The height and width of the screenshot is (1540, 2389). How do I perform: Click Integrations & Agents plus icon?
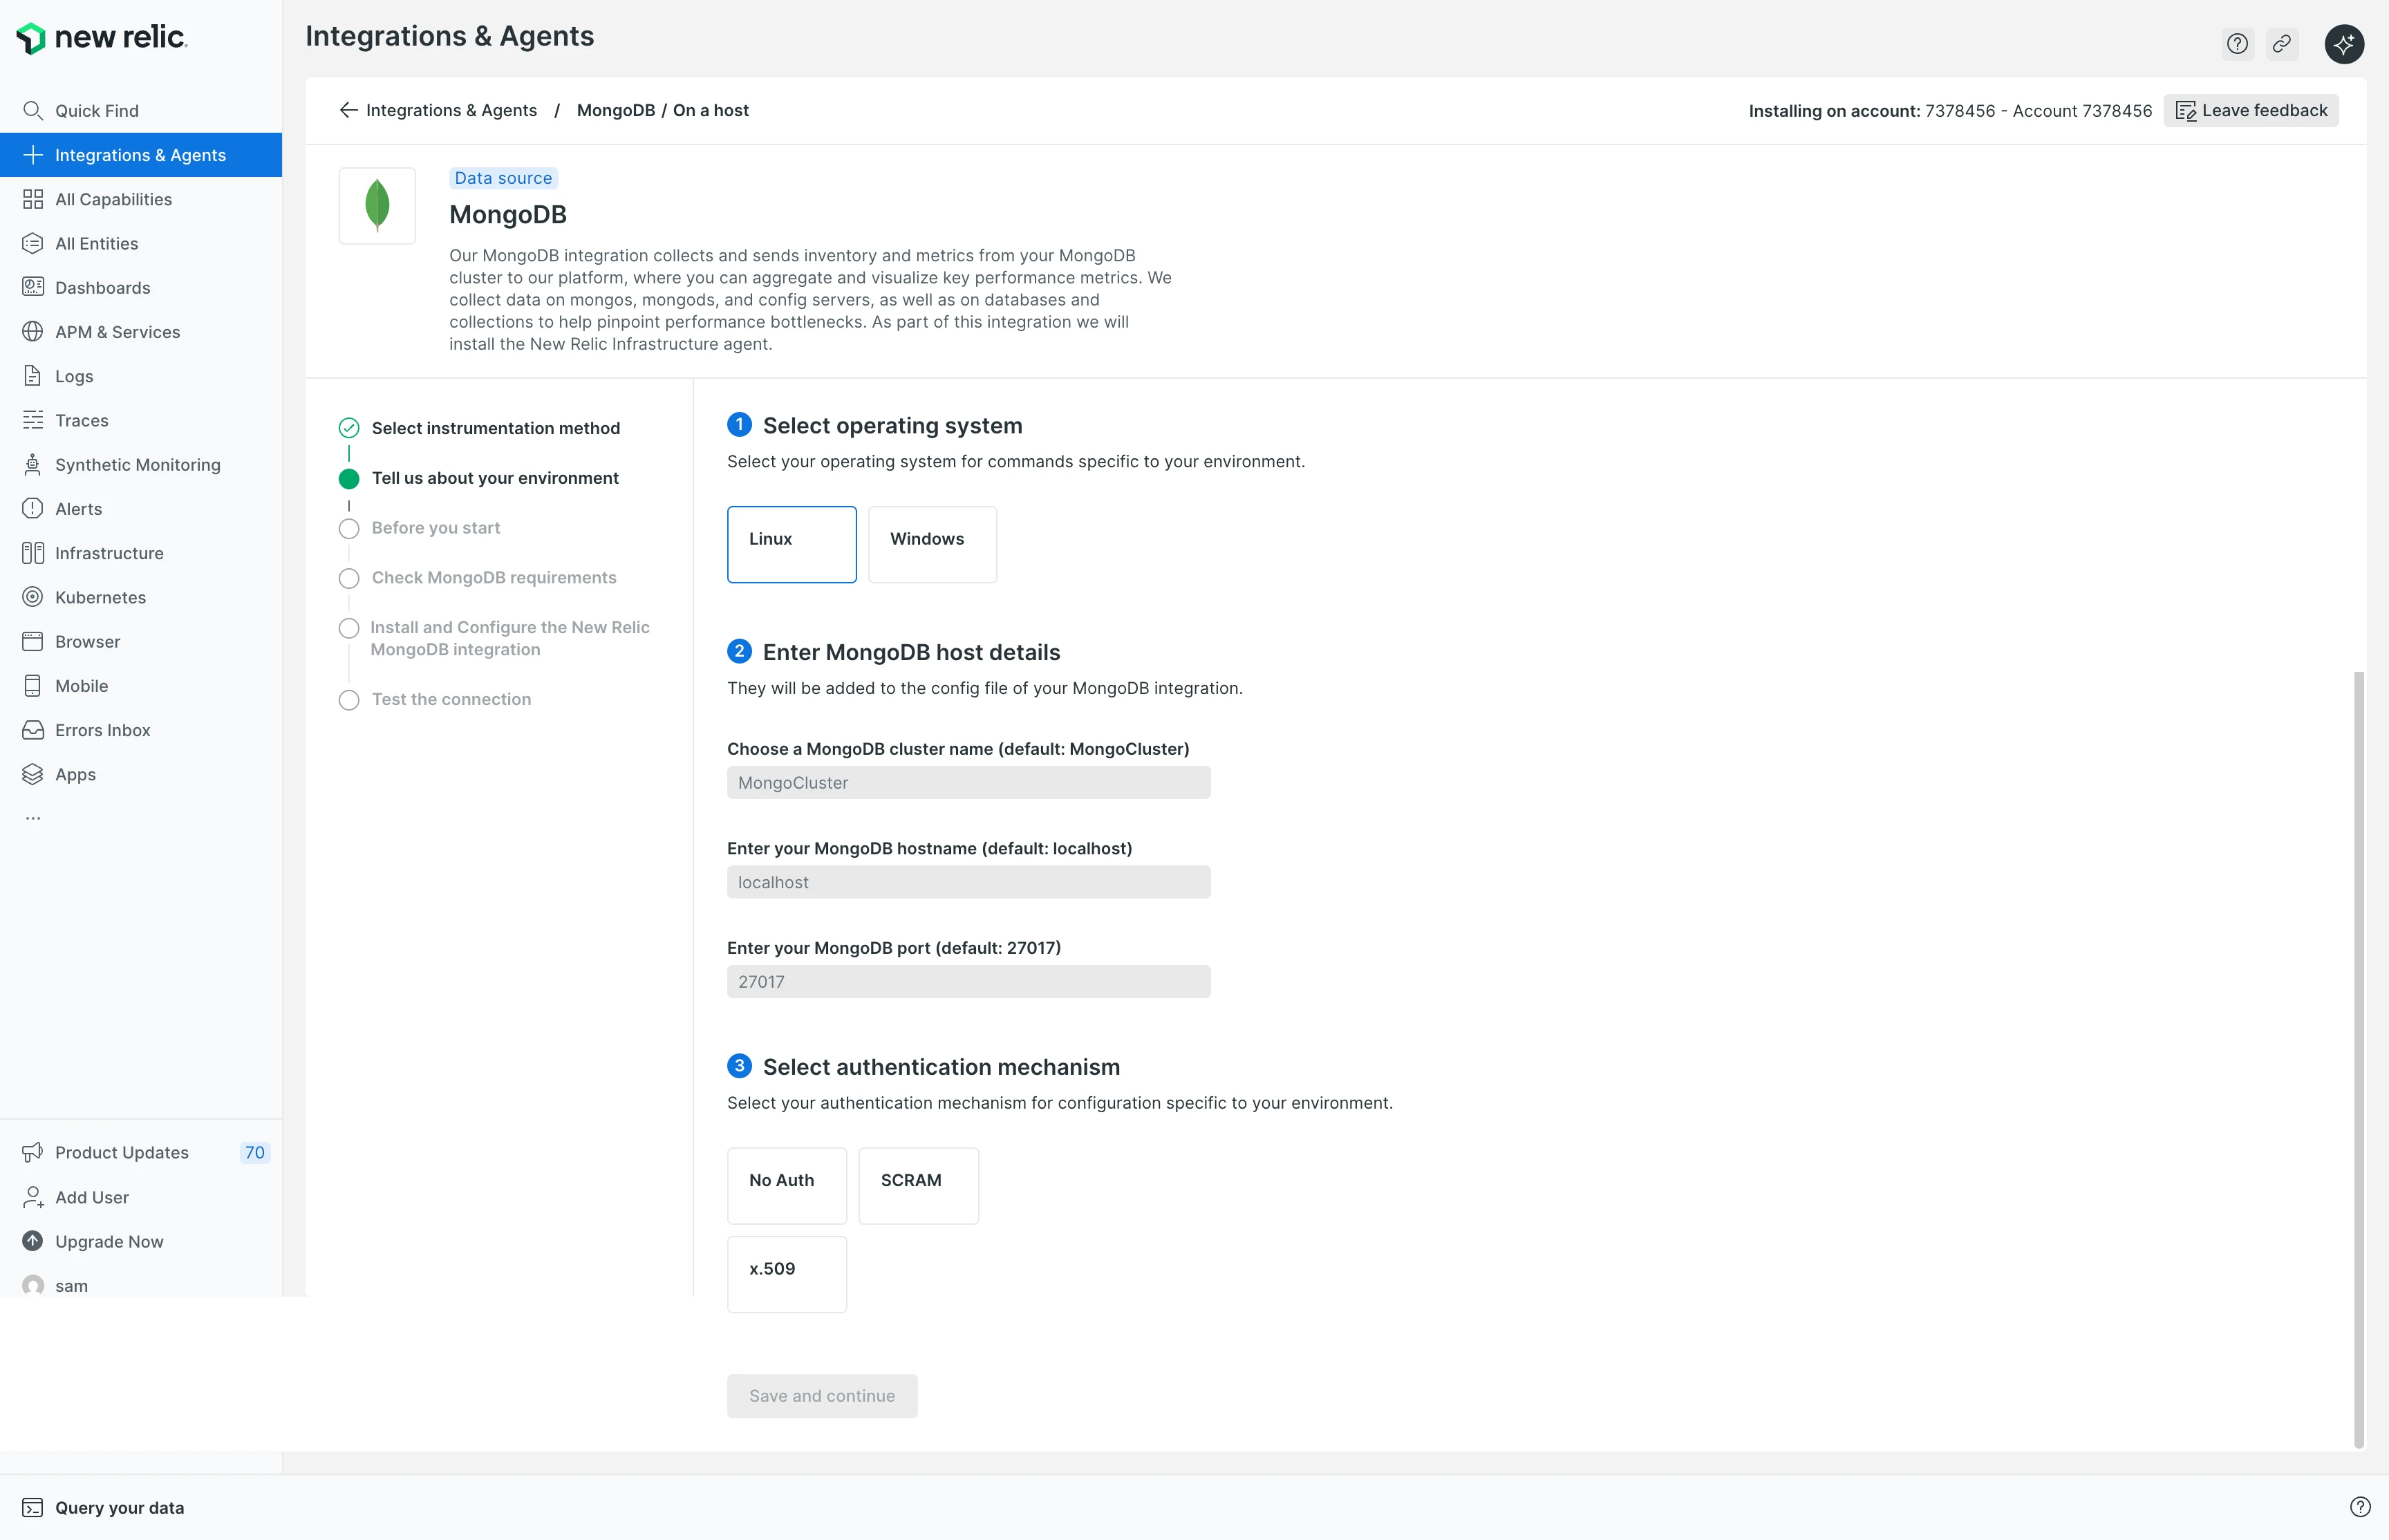[33, 155]
